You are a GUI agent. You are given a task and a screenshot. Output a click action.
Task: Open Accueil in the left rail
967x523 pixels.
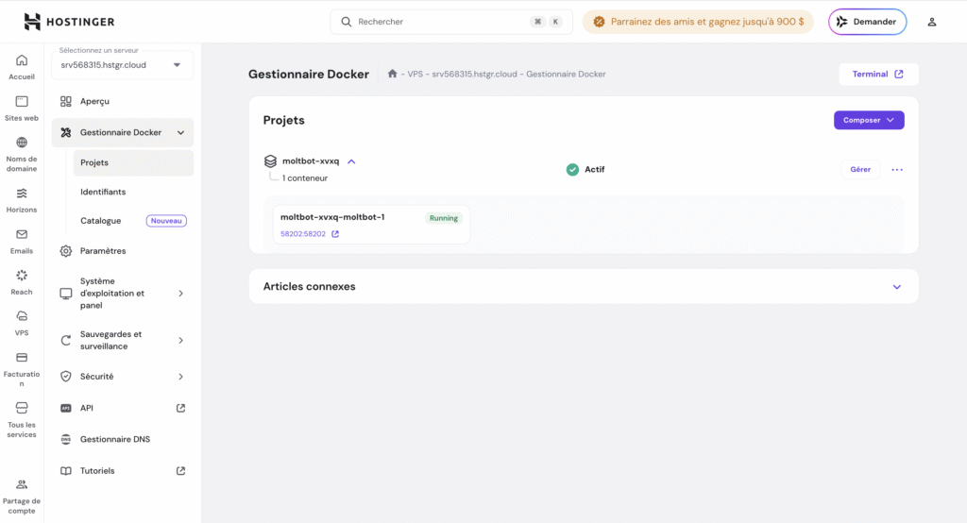[x=22, y=67]
